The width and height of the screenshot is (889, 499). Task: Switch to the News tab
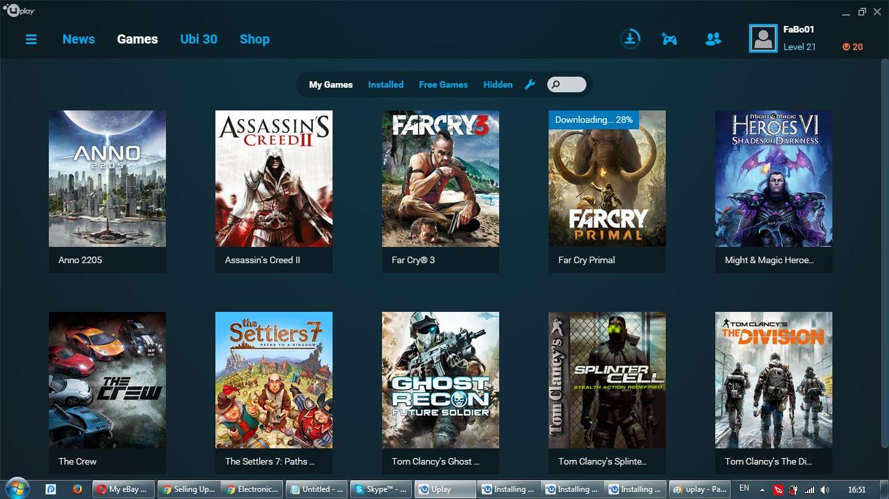point(79,39)
